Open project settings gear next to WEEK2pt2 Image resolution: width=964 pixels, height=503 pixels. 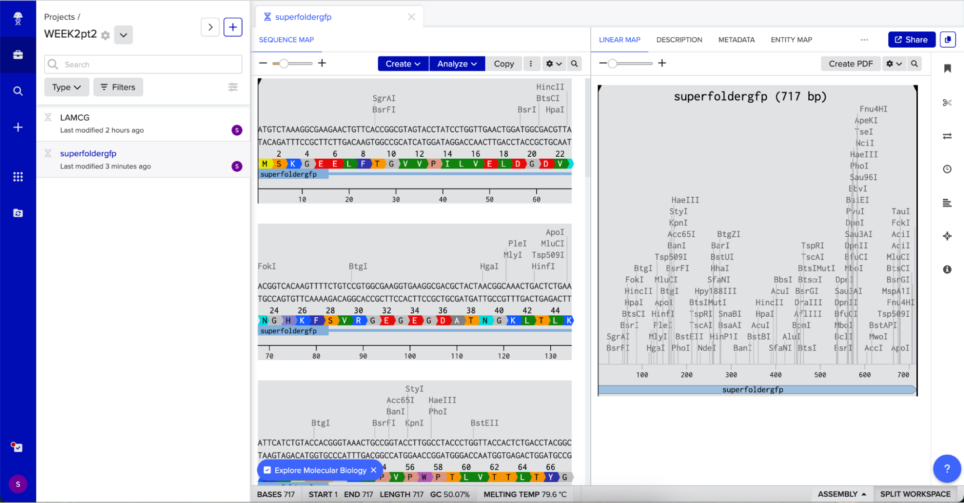pyautogui.click(x=106, y=35)
